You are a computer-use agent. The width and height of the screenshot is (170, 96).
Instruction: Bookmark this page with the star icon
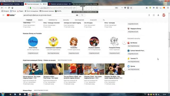point(131,8)
